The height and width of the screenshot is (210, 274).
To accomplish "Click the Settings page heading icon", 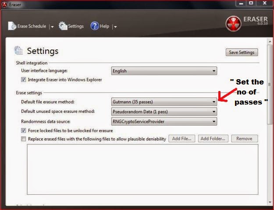I will (x=18, y=51).
